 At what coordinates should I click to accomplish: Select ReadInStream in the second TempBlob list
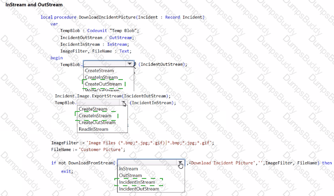pyautogui.click(x=93, y=129)
